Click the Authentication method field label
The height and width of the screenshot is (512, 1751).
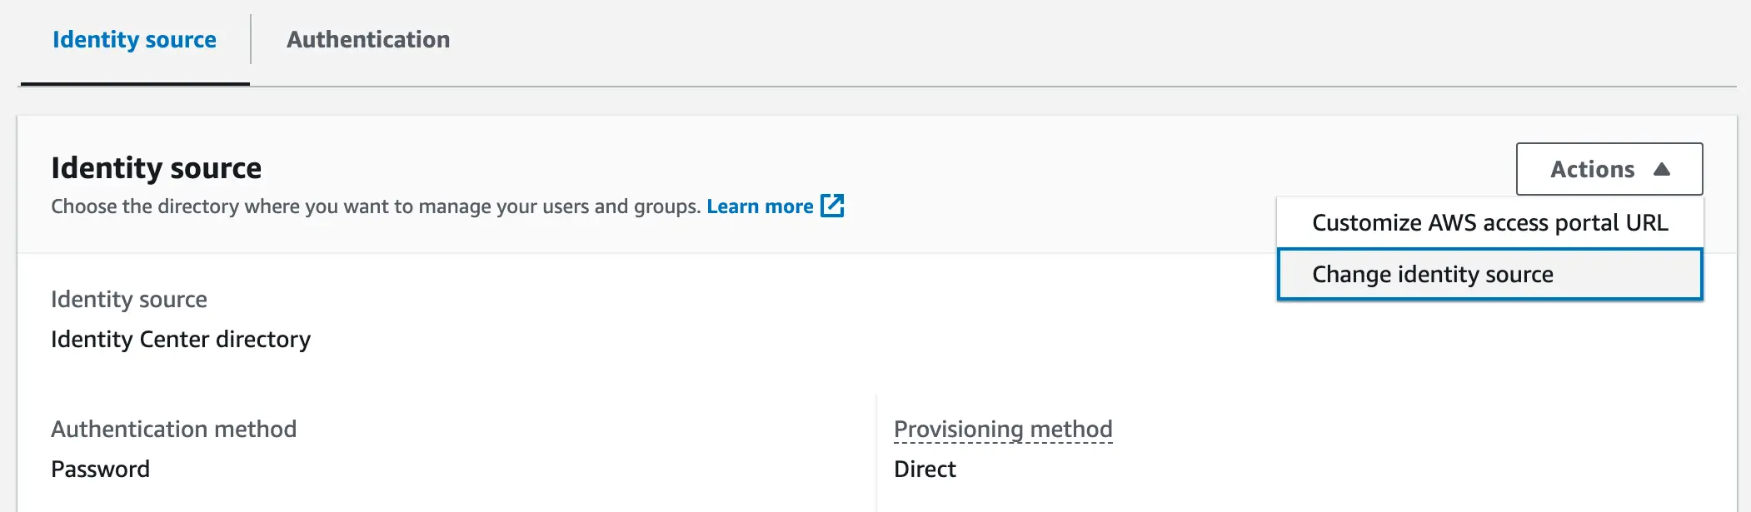[x=173, y=429]
